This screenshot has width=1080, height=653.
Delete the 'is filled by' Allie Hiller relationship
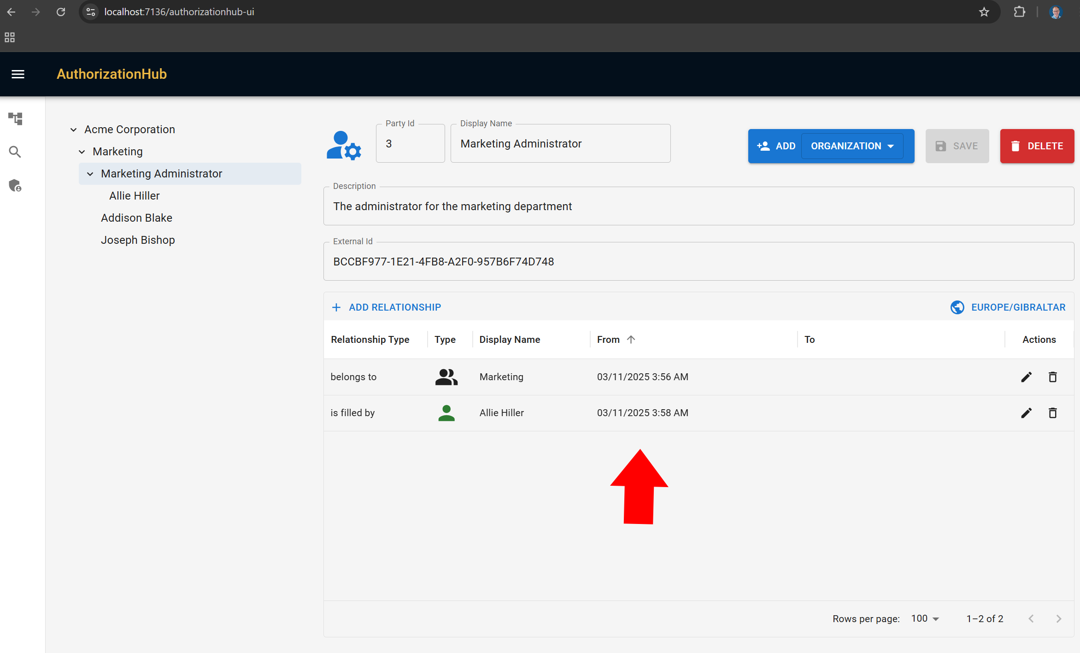pos(1053,413)
